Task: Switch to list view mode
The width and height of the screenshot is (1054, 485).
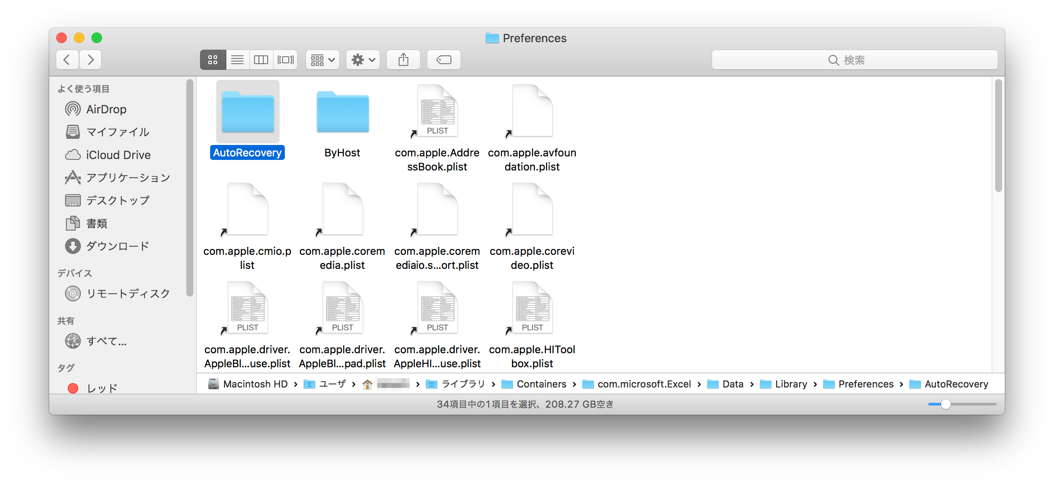Action: 237,60
